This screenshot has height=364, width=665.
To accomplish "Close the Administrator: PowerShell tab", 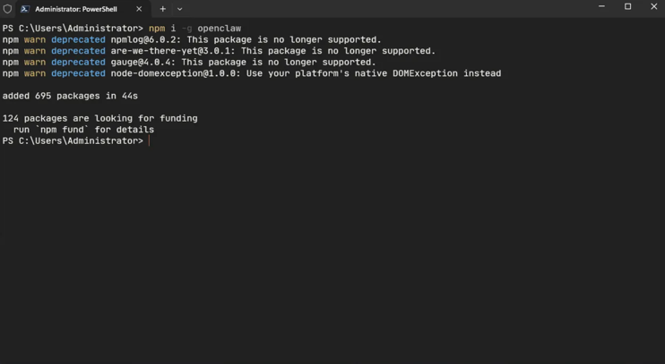I will point(139,9).
